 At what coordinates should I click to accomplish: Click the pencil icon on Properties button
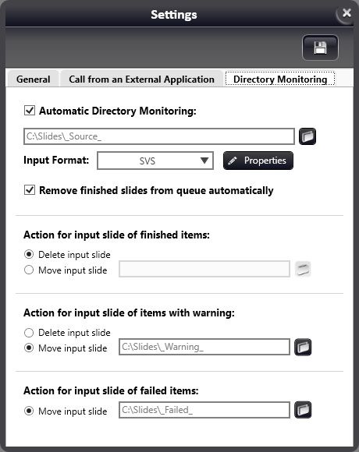click(x=233, y=161)
